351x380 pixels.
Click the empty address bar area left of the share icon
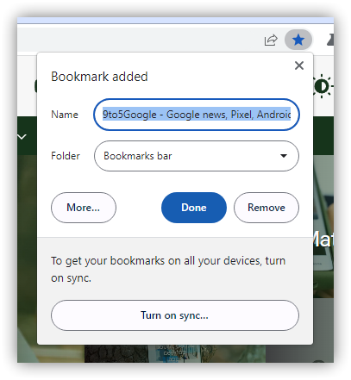click(x=138, y=40)
